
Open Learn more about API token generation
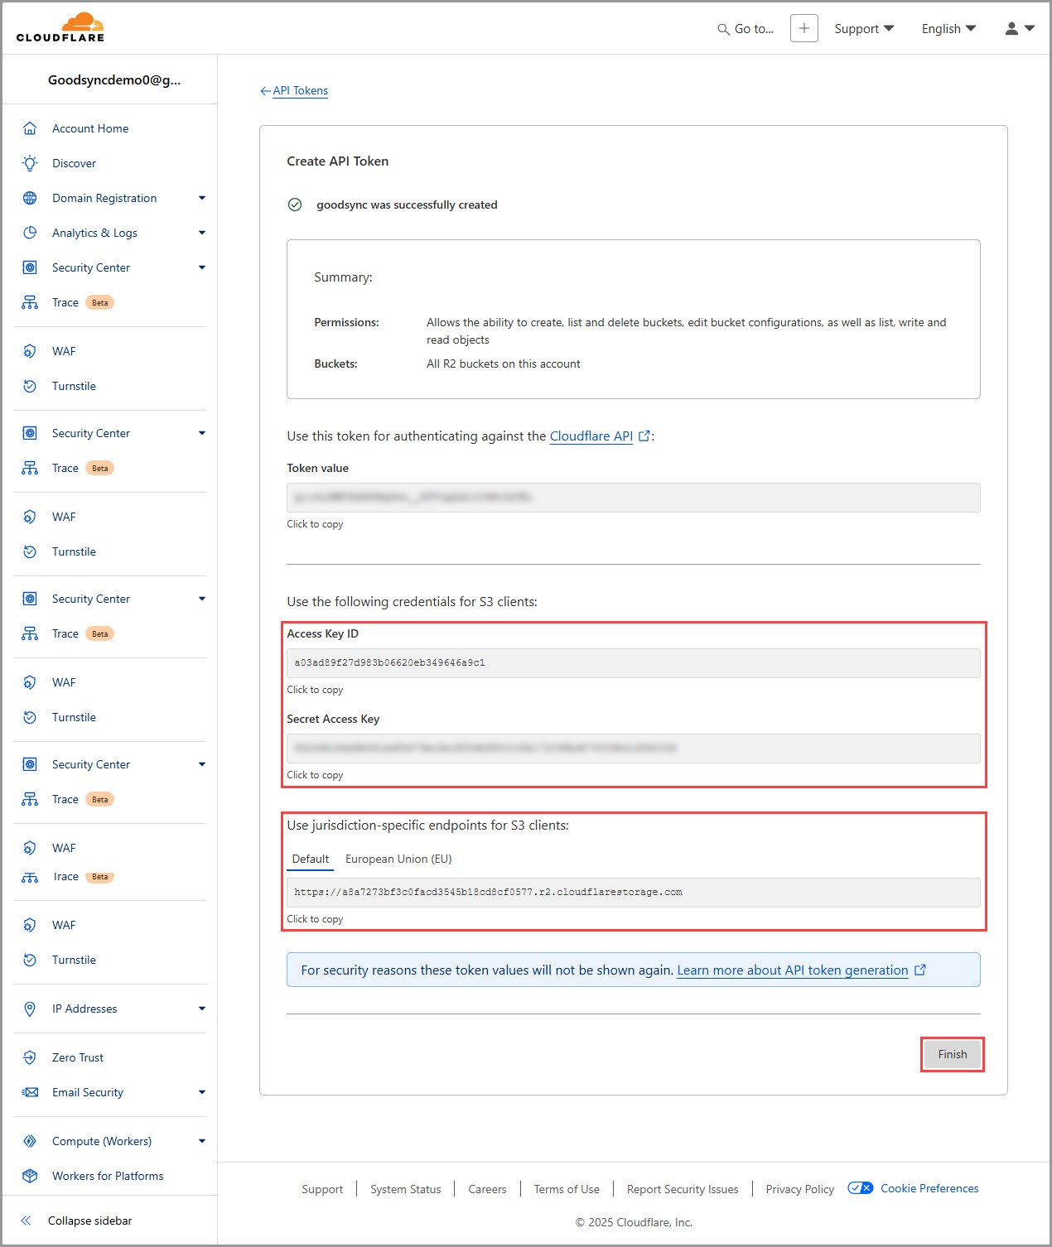(x=793, y=970)
